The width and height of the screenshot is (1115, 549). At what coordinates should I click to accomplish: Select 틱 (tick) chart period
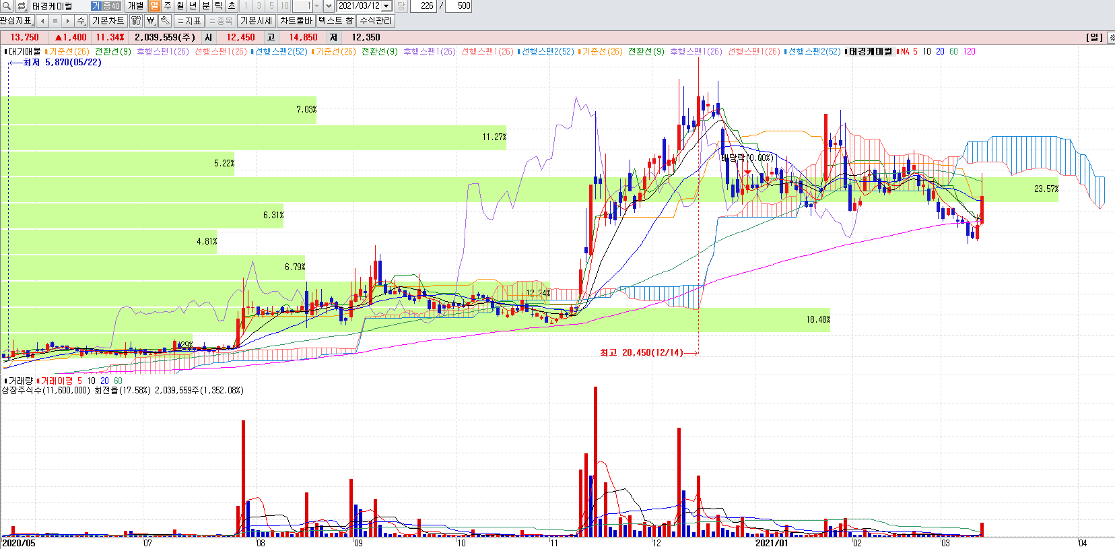pyautogui.click(x=219, y=5)
